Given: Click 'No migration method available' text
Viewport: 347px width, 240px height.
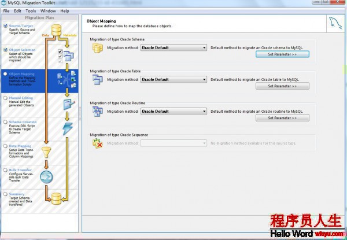Looking at the screenshot, I should (x=253, y=143).
